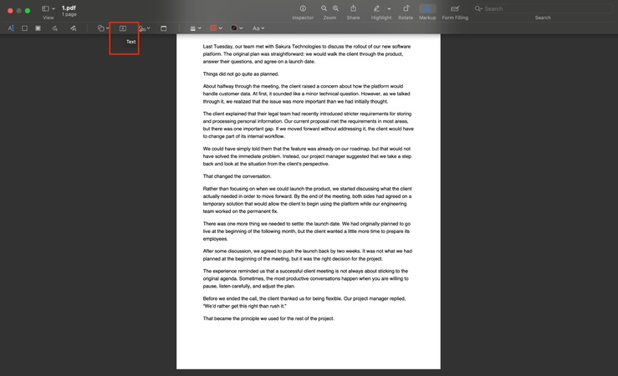This screenshot has height=376, width=618.
Task: Click the line 'That changed the conversation.'
Action: (237, 176)
